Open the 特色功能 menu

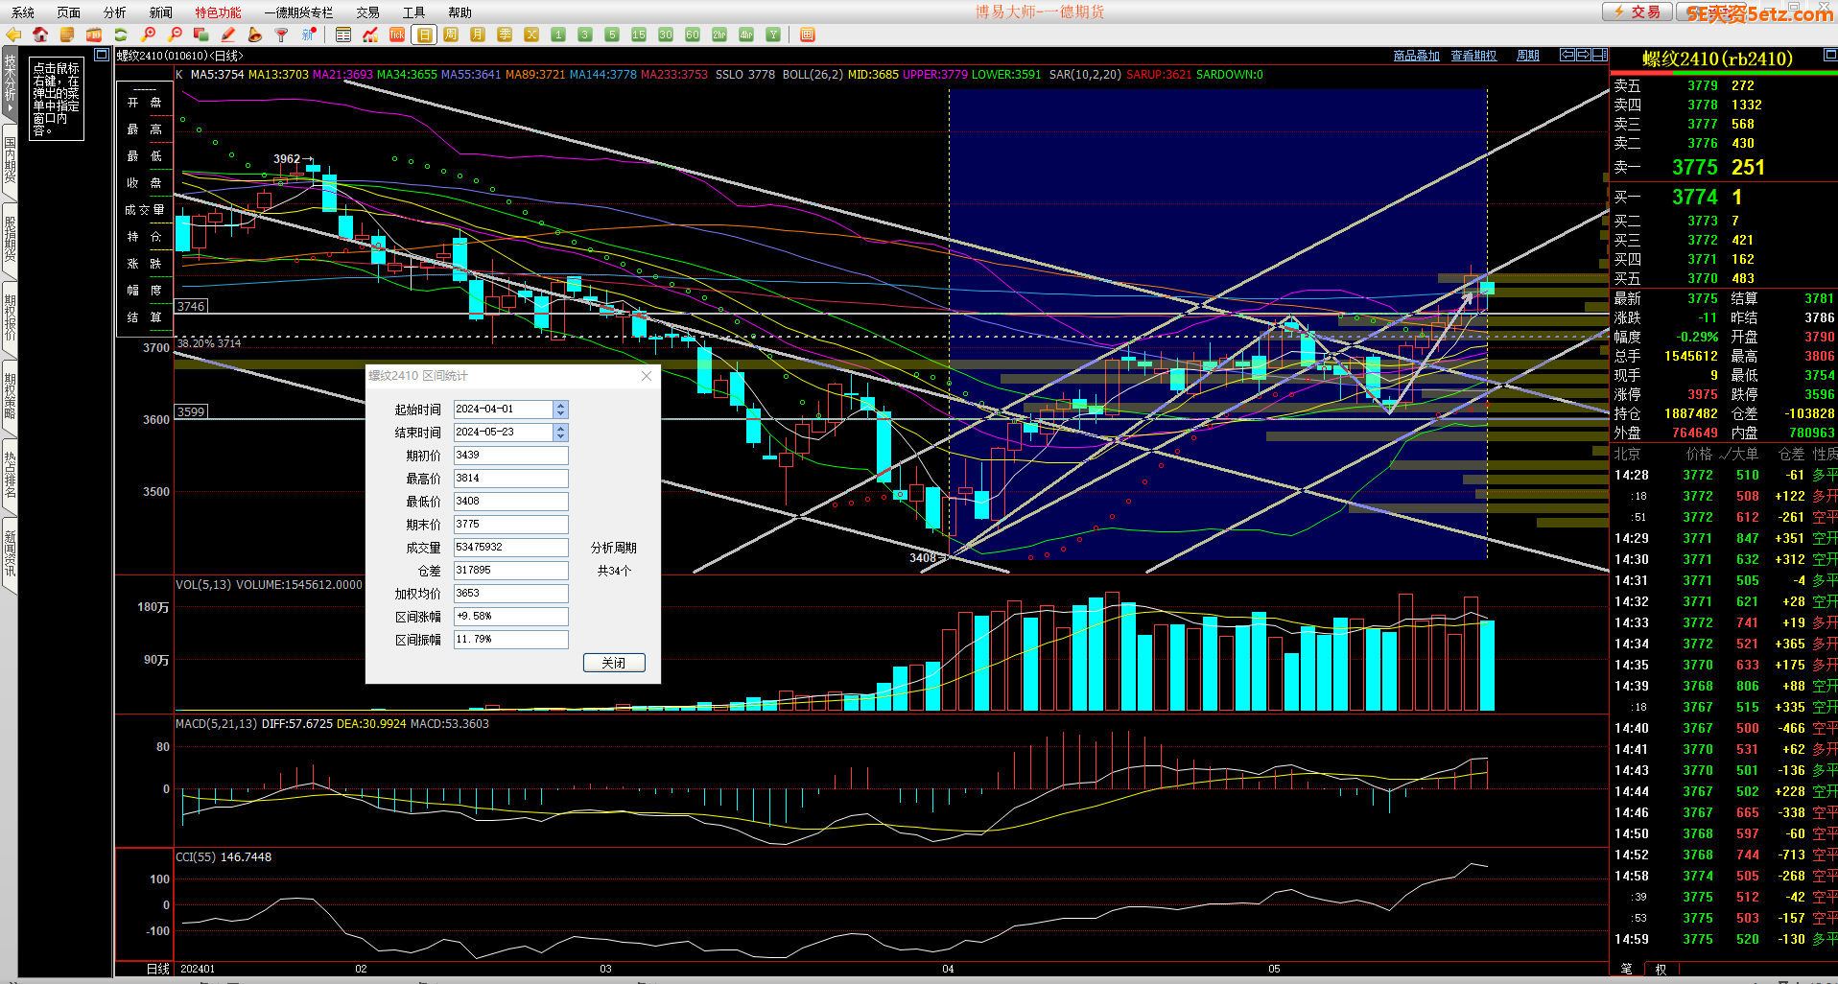[219, 12]
